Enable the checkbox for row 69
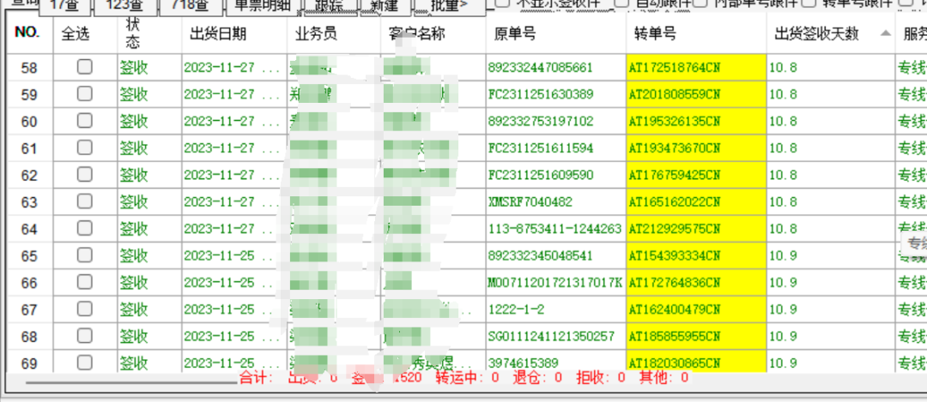This screenshot has width=927, height=402. click(x=85, y=363)
